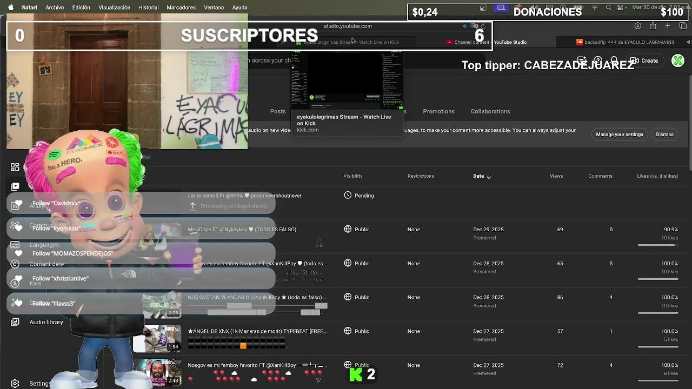
Task: Open the Apple menu
Action: point(10,8)
